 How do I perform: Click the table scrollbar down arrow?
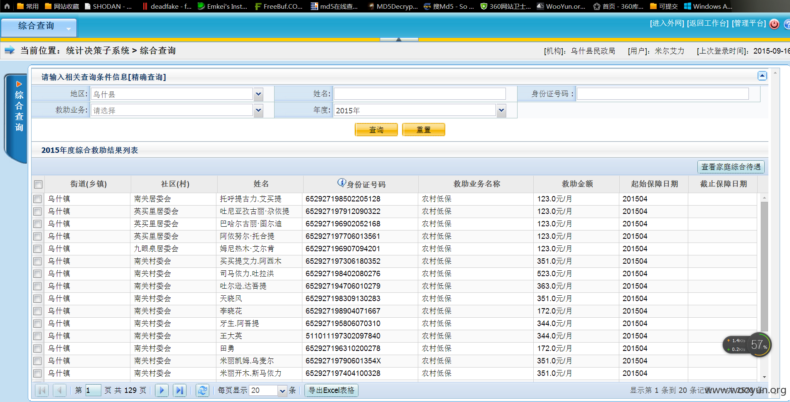[764, 377]
